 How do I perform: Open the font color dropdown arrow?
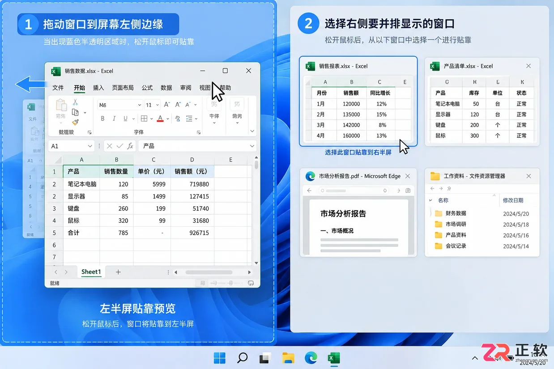pyautogui.click(x=168, y=119)
